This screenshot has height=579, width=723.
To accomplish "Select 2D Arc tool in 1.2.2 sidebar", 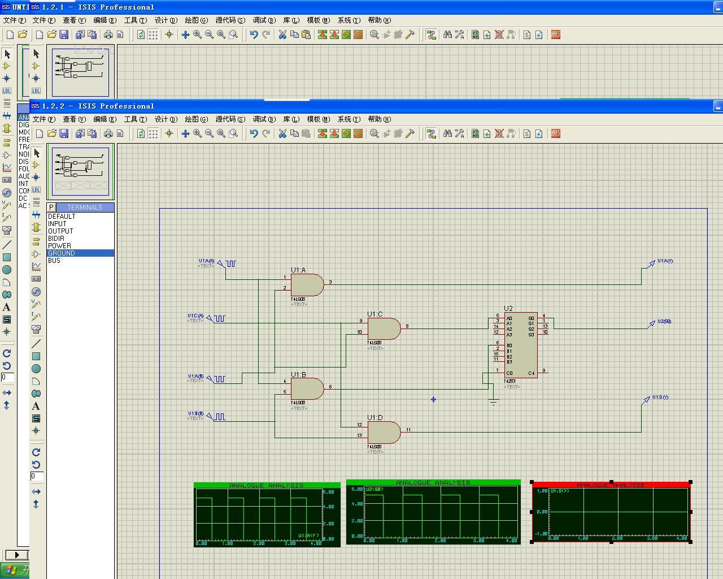I will pos(36,381).
